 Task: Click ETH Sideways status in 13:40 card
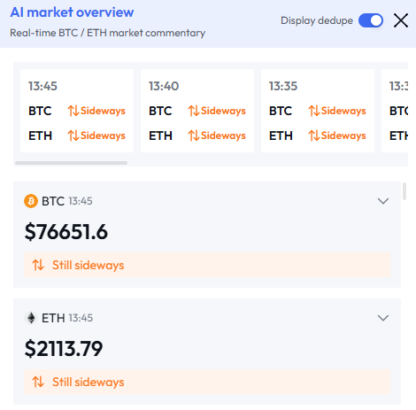[217, 135]
